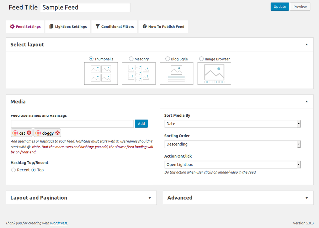Image resolution: width=319 pixels, height=228 pixels.
Task: Open the Conditional Filters tab
Action: coord(114,27)
